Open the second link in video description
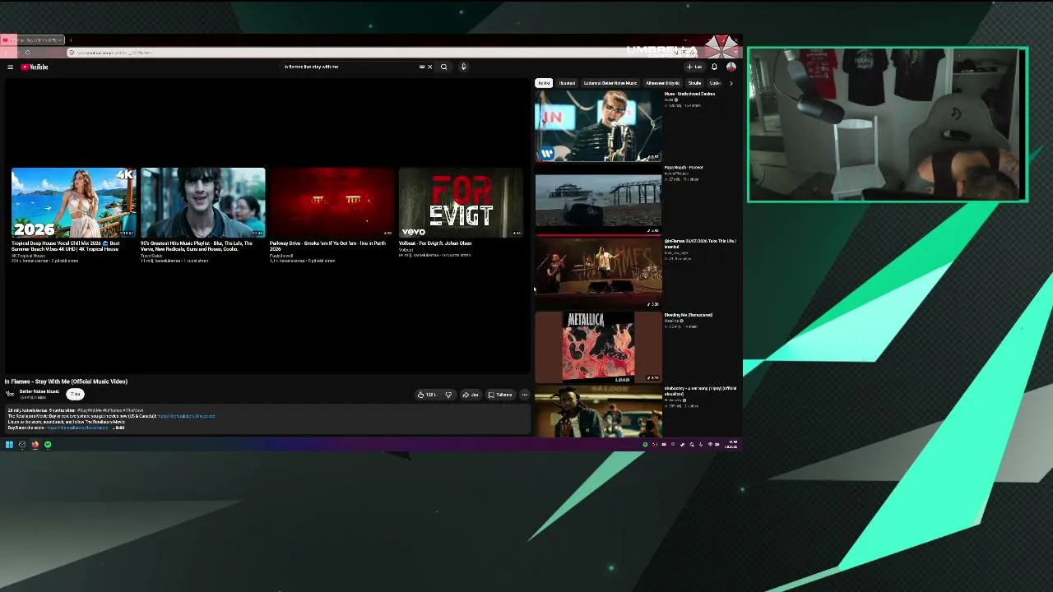 pyautogui.click(x=77, y=428)
